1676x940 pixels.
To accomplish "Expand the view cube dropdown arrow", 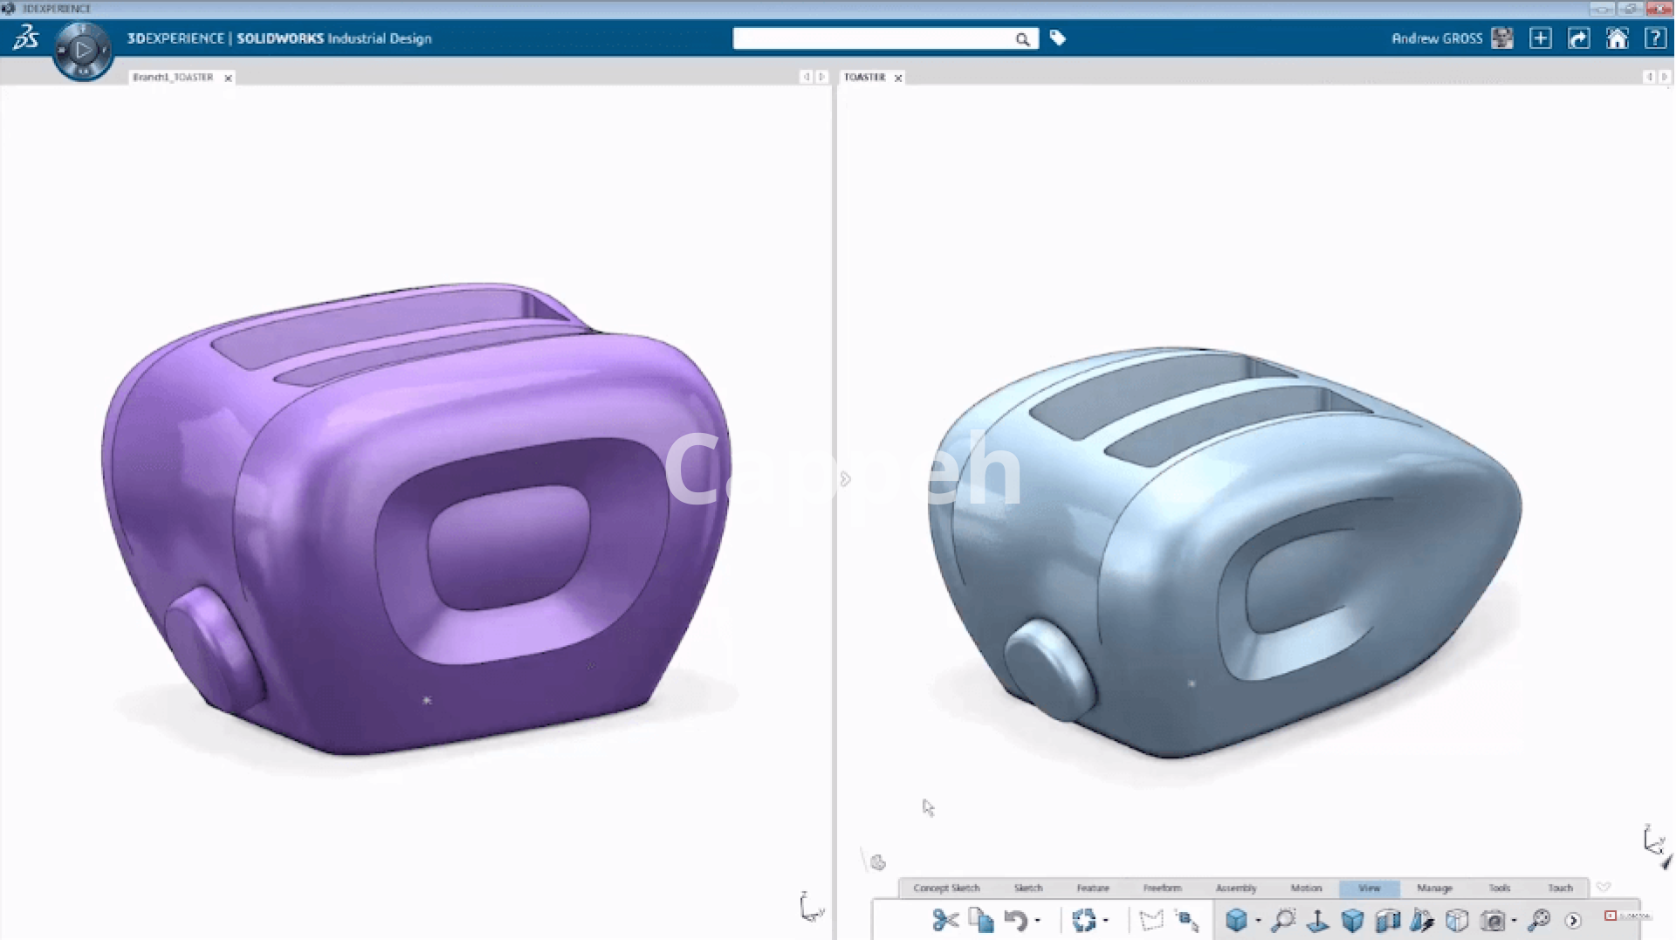I will coord(1258,921).
